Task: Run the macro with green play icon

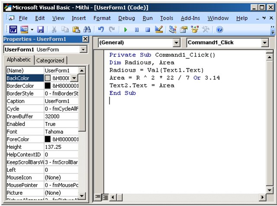Action: tap(126, 30)
